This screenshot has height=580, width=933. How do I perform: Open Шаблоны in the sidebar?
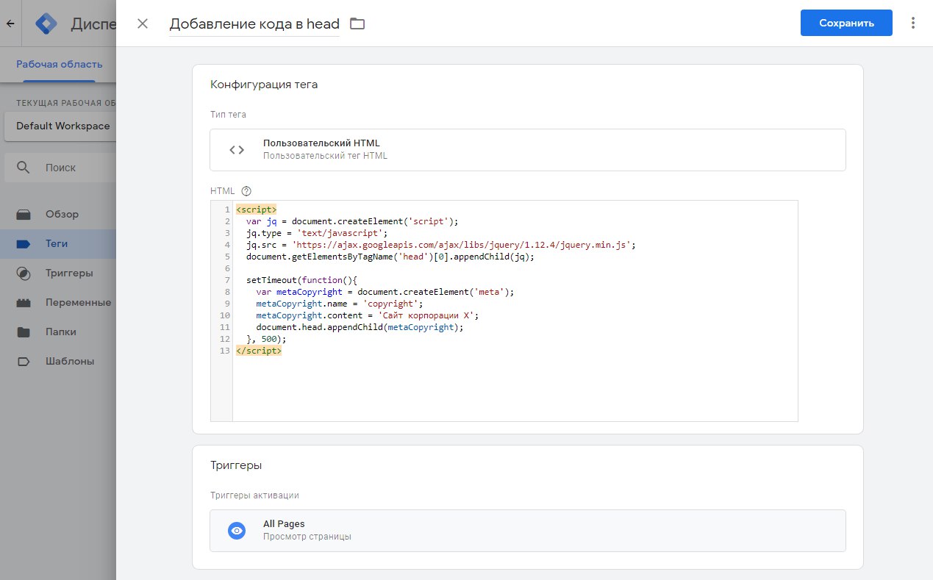(59, 362)
